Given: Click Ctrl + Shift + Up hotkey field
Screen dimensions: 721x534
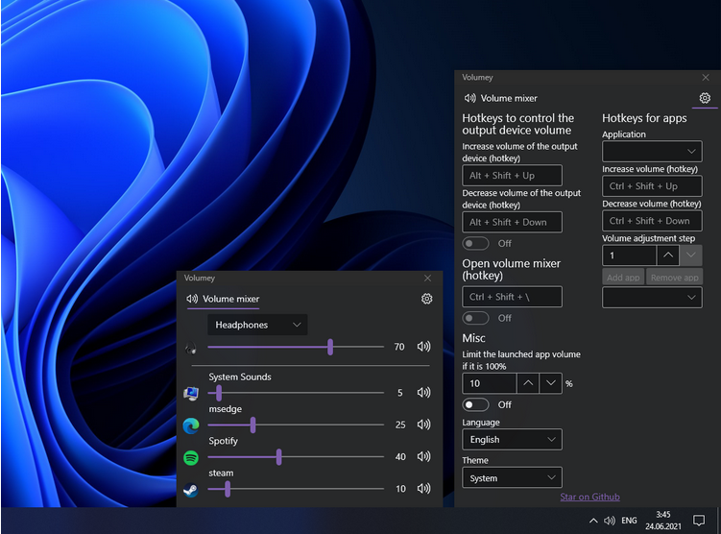Looking at the screenshot, I should coord(652,186).
